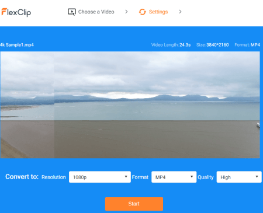Viewport: 263px width, 213px height.
Task: Click the FlexClip logo
Action: point(16,12)
